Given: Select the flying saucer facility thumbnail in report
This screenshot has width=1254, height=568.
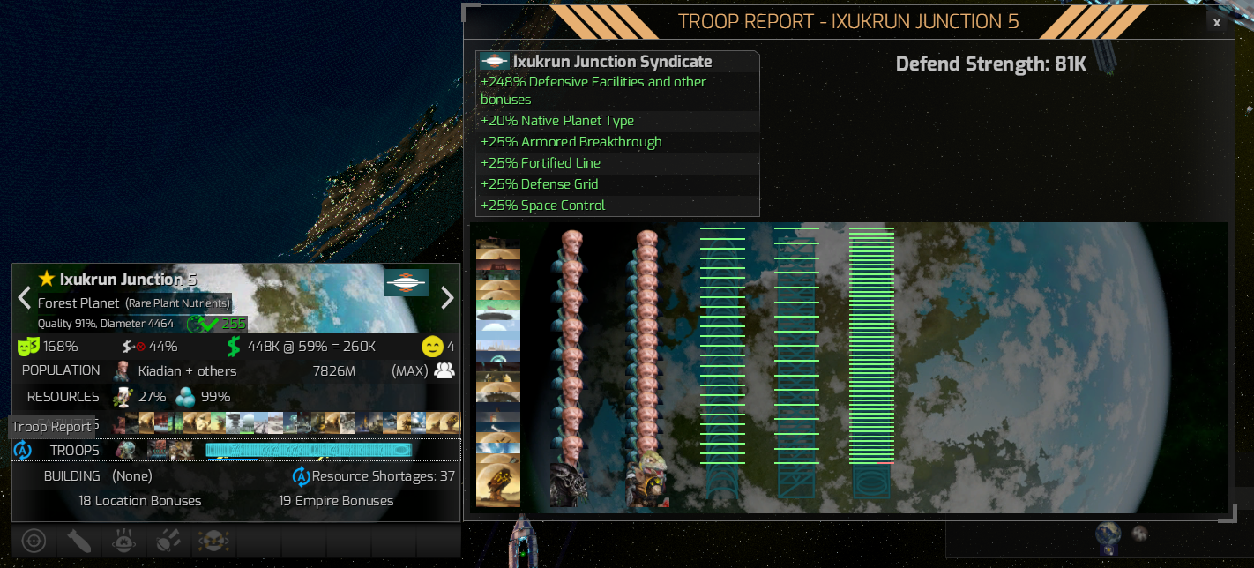Looking at the screenshot, I should (x=498, y=315).
